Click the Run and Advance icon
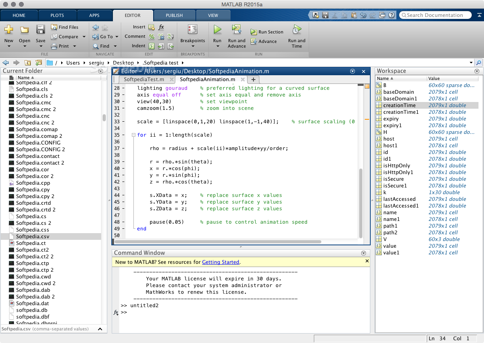484x343 pixels. [236, 30]
